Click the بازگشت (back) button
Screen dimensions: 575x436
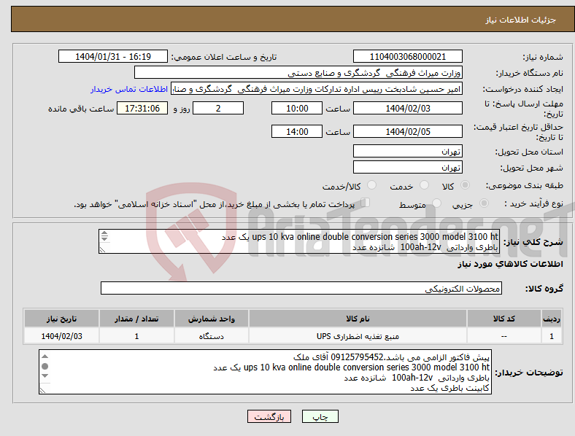[x=269, y=416]
